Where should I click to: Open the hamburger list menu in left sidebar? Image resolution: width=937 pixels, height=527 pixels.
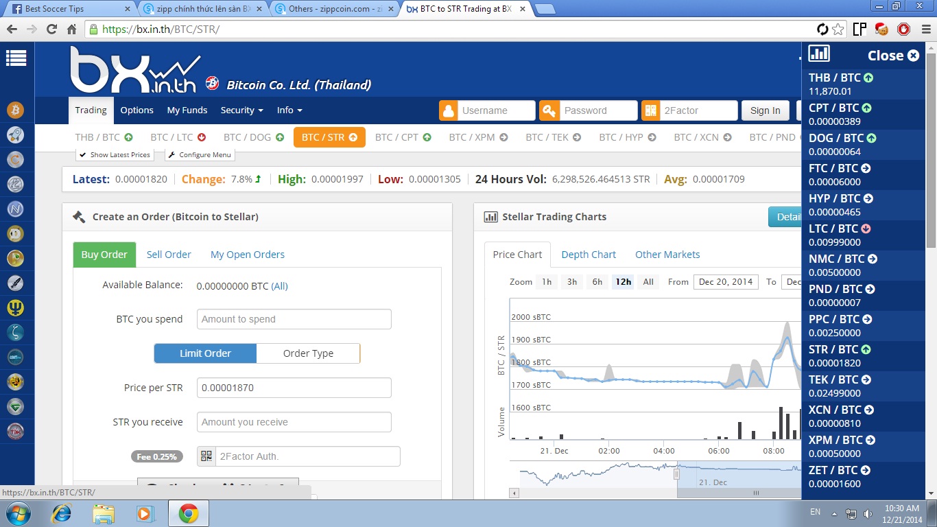(16, 58)
